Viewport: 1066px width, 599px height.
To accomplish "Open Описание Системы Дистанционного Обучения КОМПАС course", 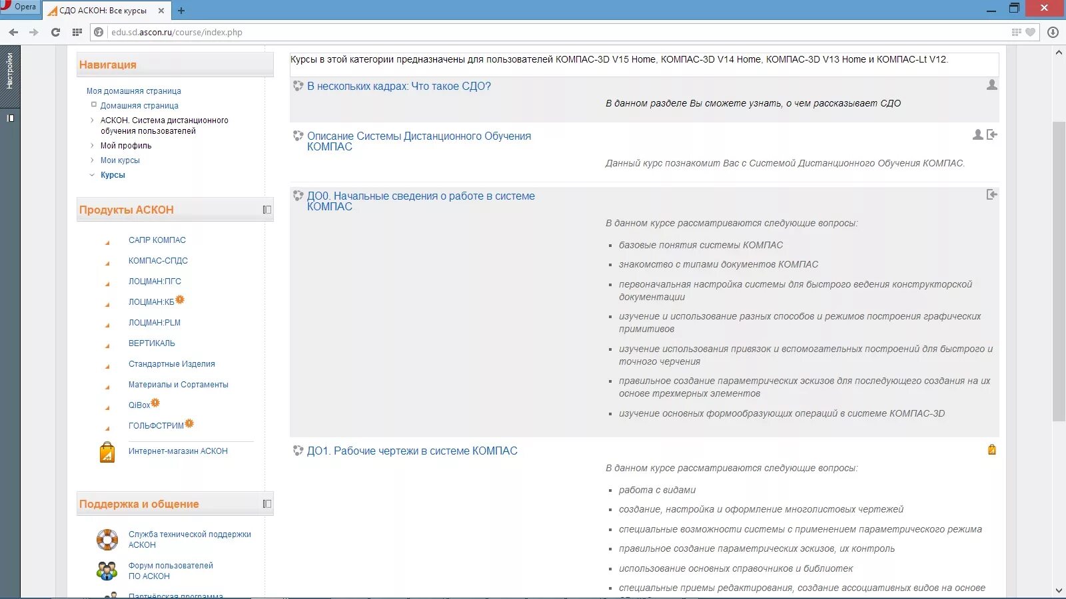I will click(x=419, y=142).
